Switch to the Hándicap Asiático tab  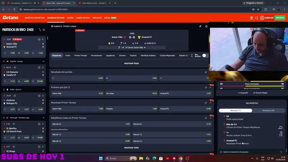pyautogui.click(x=148, y=55)
